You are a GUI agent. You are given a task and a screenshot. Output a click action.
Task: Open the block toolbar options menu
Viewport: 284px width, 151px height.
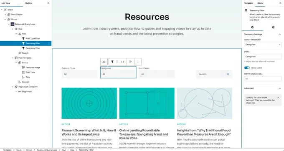138,62
